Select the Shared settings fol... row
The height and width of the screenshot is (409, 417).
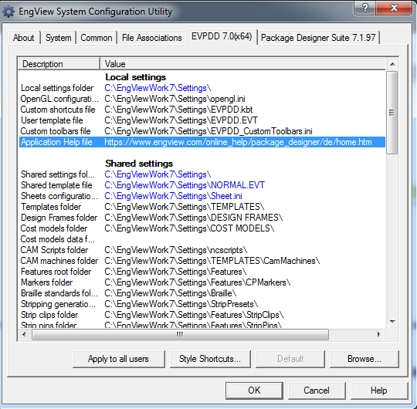coord(202,174)
